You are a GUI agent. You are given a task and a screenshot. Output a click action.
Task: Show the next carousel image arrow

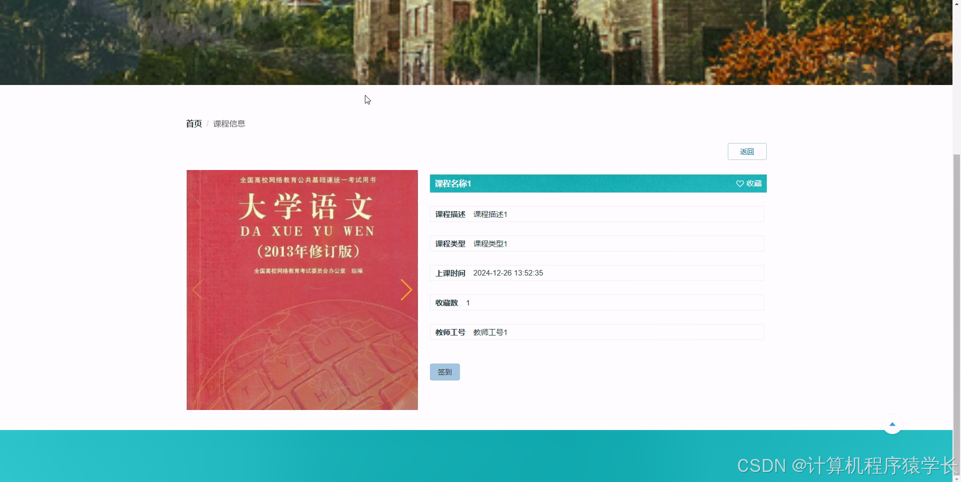click(406, 289)
